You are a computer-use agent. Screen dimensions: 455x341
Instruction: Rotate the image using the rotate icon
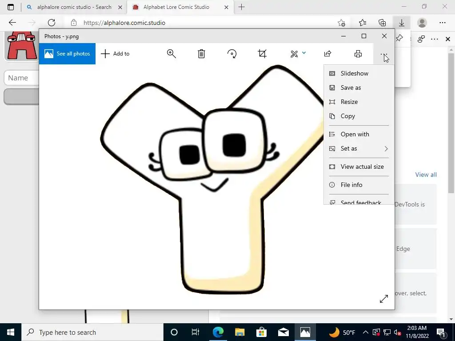click(x=232, y=54)
